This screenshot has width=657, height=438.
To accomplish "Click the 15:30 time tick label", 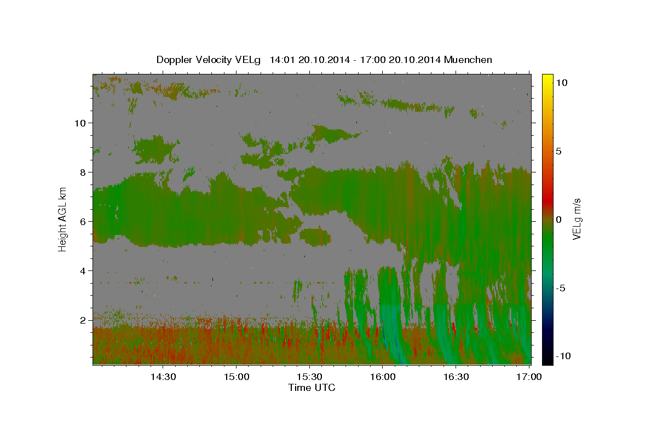I will pos(309,377).
